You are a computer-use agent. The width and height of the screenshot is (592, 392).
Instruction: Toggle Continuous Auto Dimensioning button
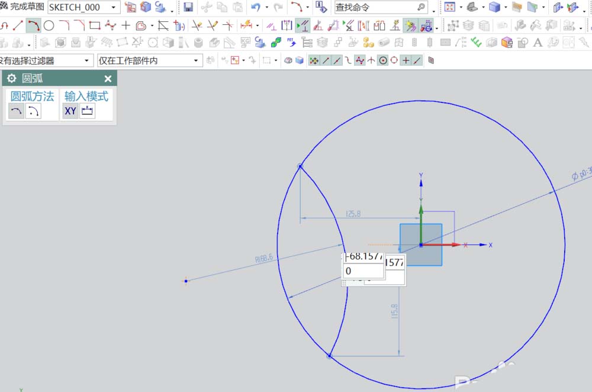(426, 25)
